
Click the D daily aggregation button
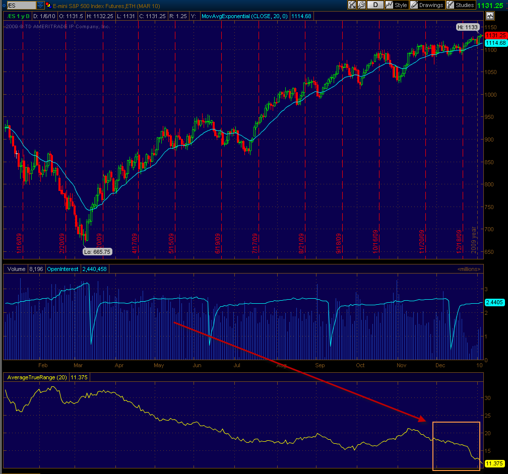[x=375, y=5]
